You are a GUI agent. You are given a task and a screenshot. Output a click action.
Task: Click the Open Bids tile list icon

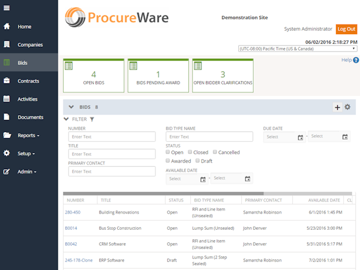(x=68, y=66)
